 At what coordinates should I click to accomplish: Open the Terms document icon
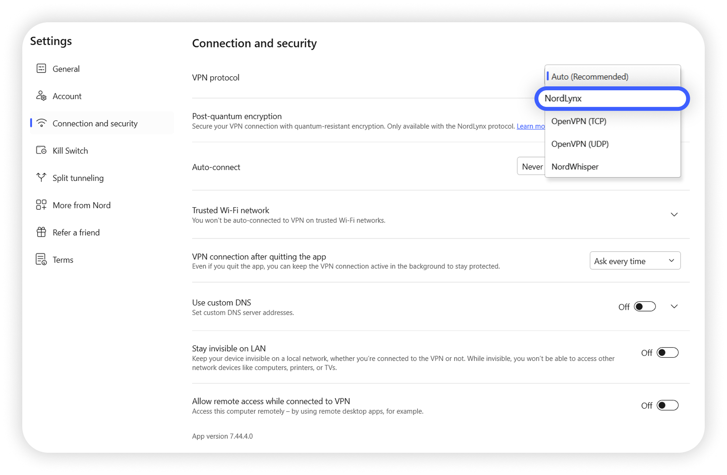(x=41, y=259)
